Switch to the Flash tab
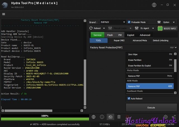This screenshot has height=127, width=179. tap(110, 35)
